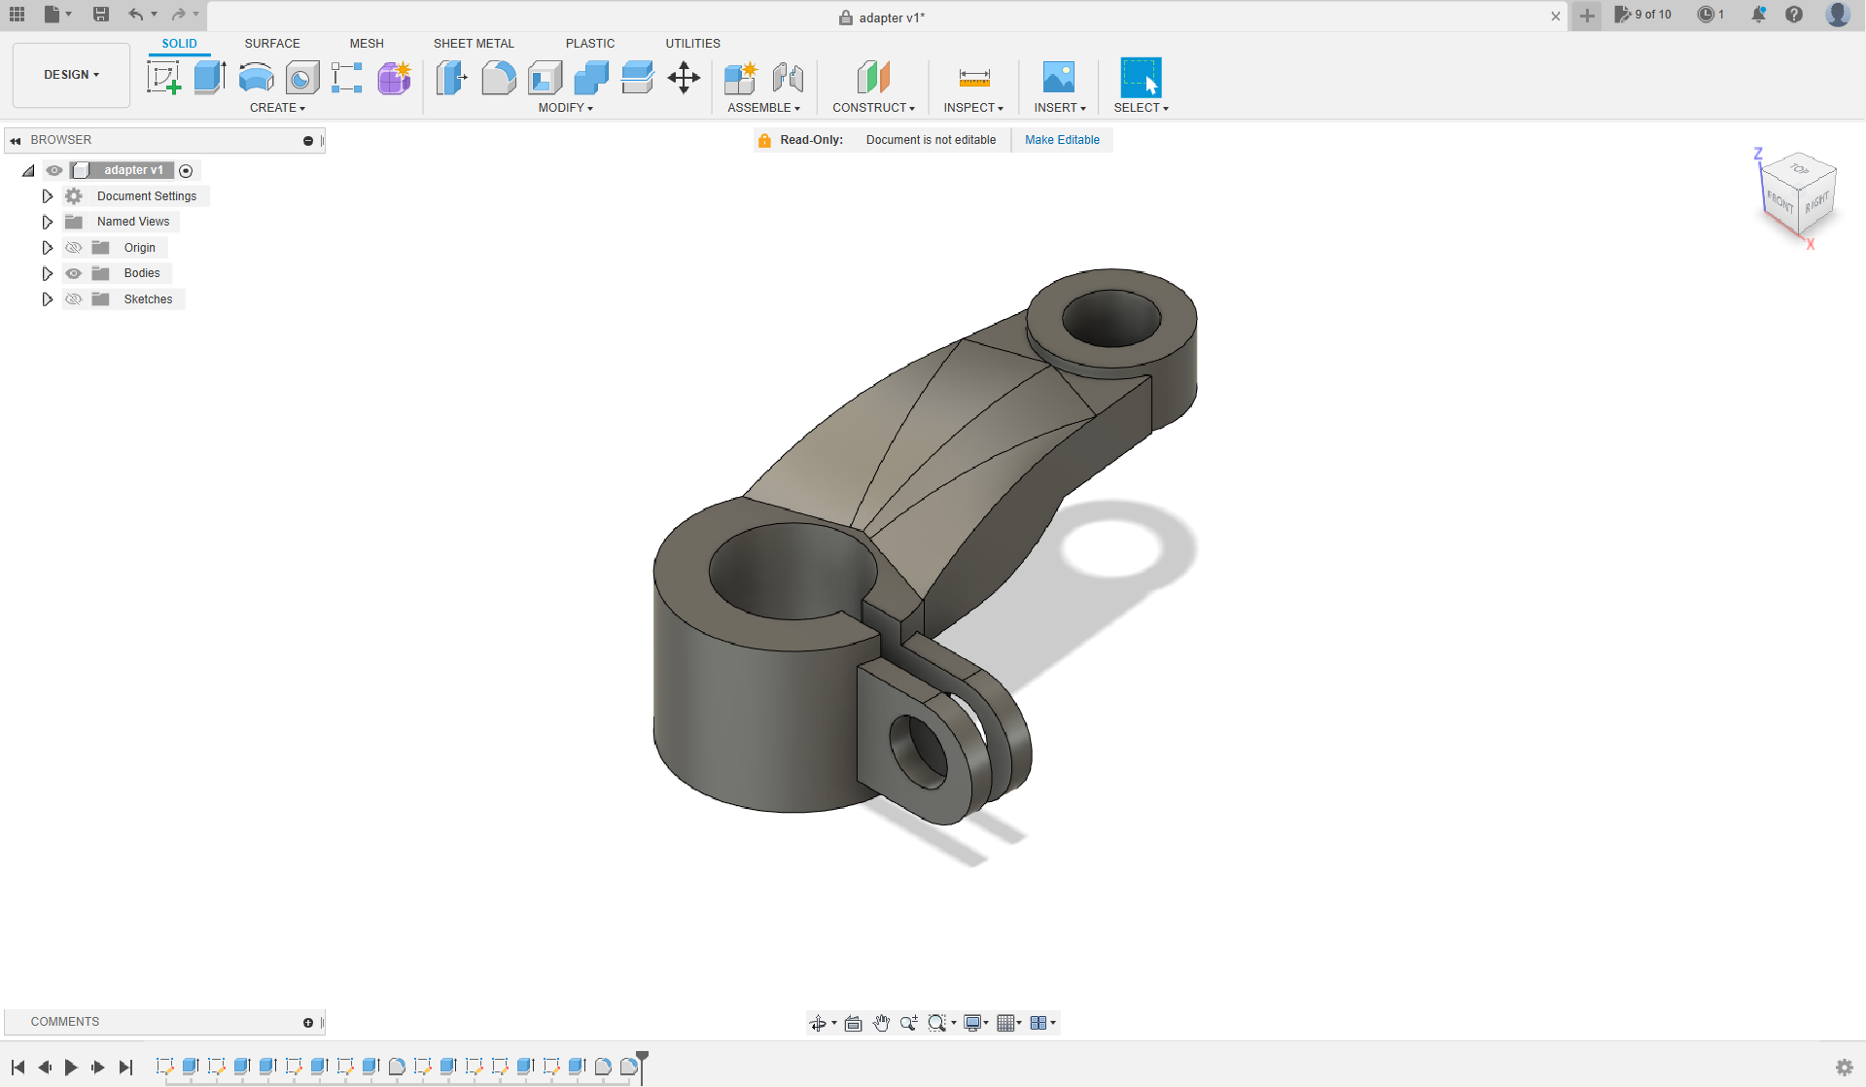Select the Hole tool
The height and width of the screenshot is (1087, 1866).
click(x=302, y=77)
